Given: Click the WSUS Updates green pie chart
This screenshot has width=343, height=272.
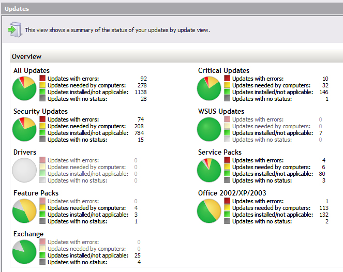Looking at the screenshot, I should point(209,129).
